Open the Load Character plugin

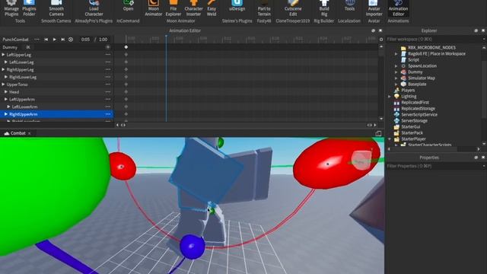(94, 8)
